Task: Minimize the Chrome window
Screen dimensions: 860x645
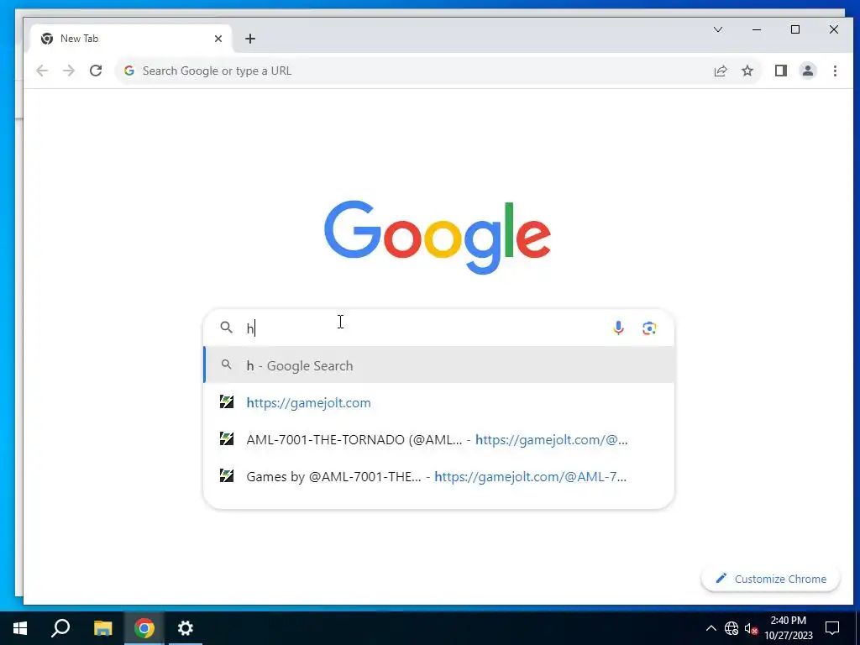Action: coord(757,29)
